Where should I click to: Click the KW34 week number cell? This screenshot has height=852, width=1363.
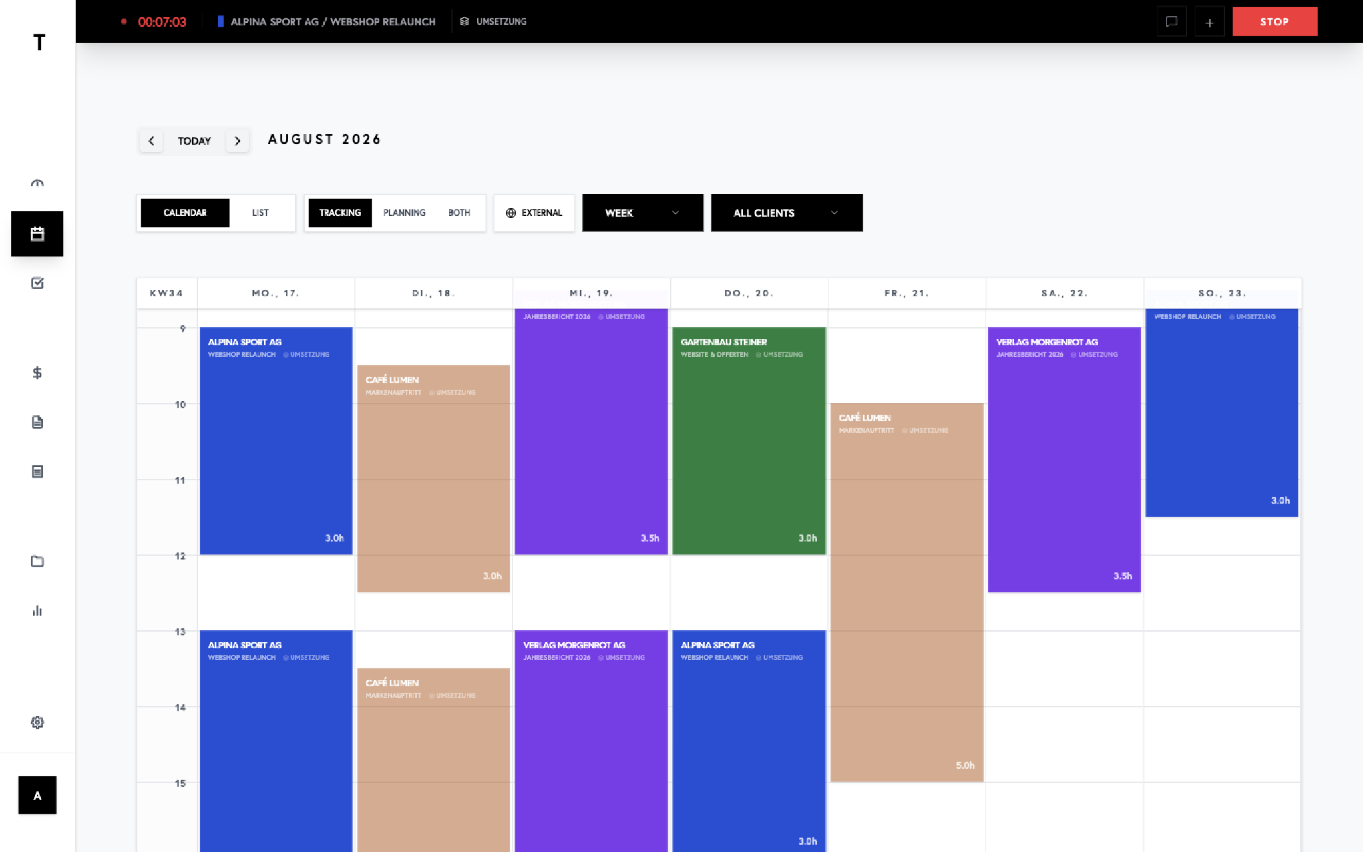click(x=166, y=293)
